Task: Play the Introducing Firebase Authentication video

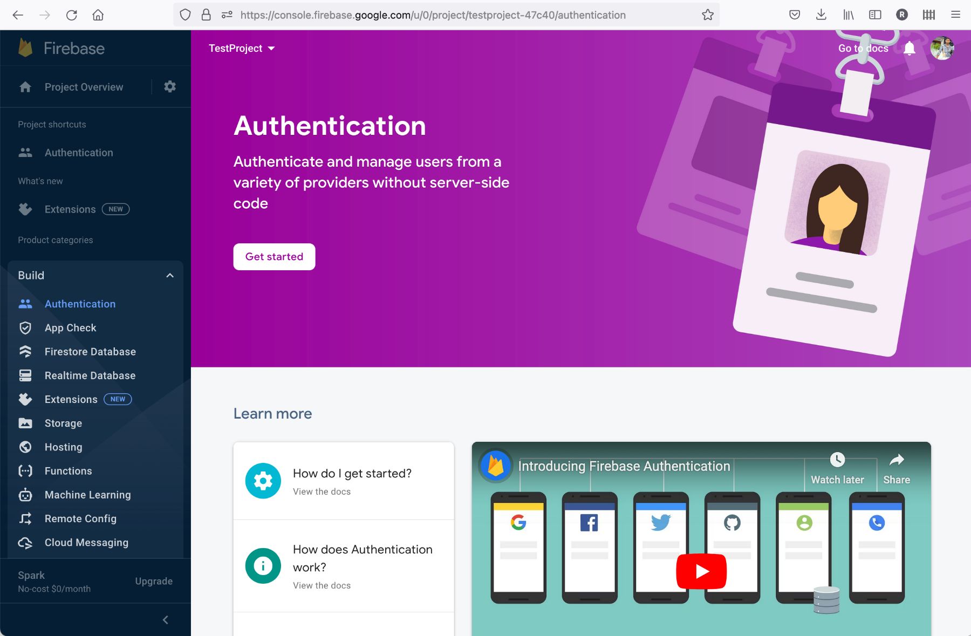Action: 701,571
